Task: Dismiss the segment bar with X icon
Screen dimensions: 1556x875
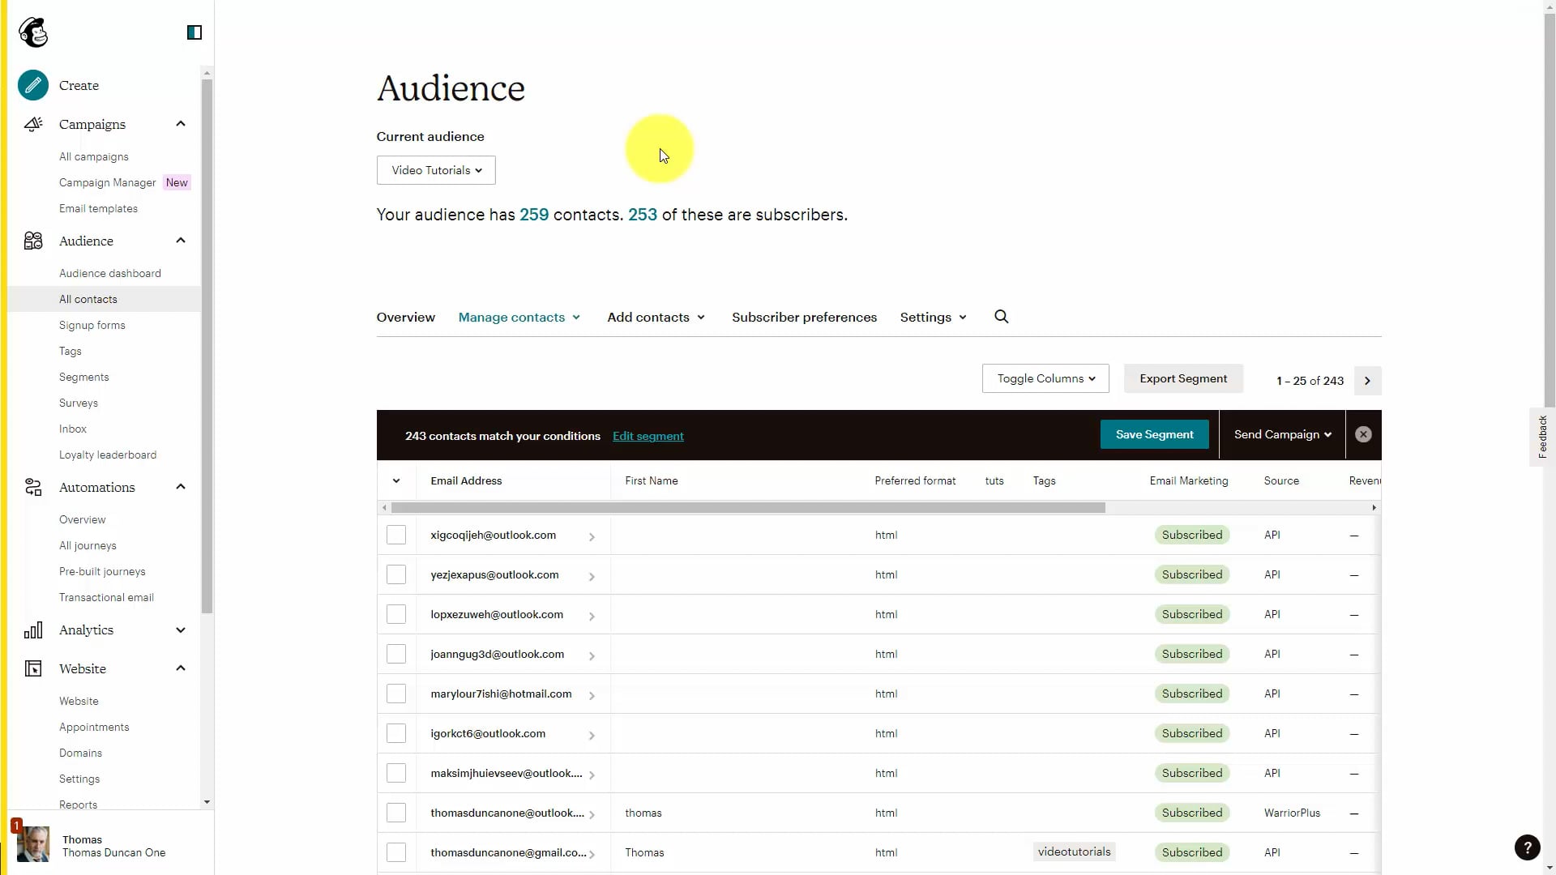Action: 1363,434
